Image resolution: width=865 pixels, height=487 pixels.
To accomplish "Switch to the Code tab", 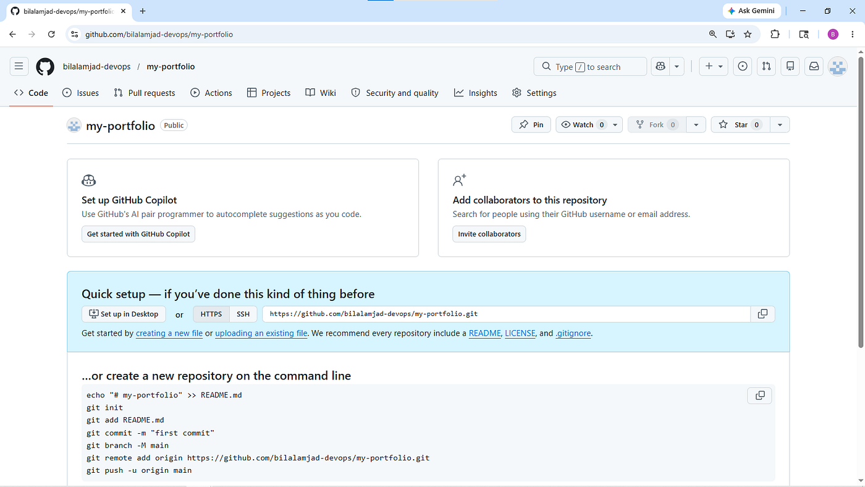I will coord(31,93).
